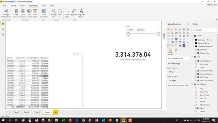The width and height of the screenshot is (218, 123).
Task: Open Windows Start menu
Action: click(x=3, y=120)
